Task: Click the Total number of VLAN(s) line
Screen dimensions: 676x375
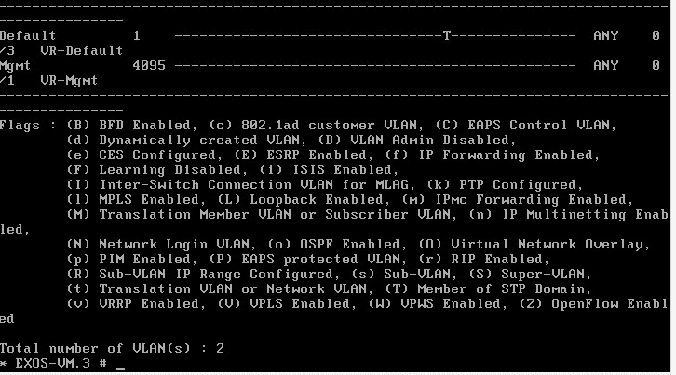Action: pos(112,348)
